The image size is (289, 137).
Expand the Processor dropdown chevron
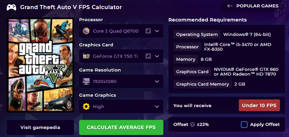[x=157, y=31]
